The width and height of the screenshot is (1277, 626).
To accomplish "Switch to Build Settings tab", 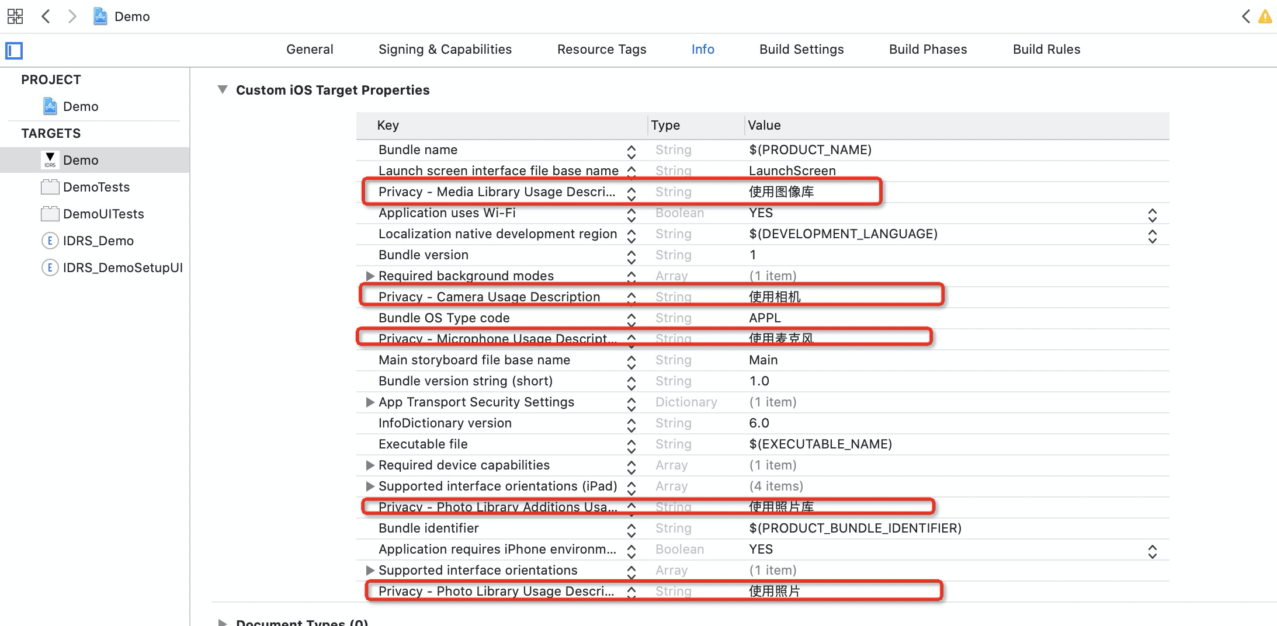I will (801, 50).
